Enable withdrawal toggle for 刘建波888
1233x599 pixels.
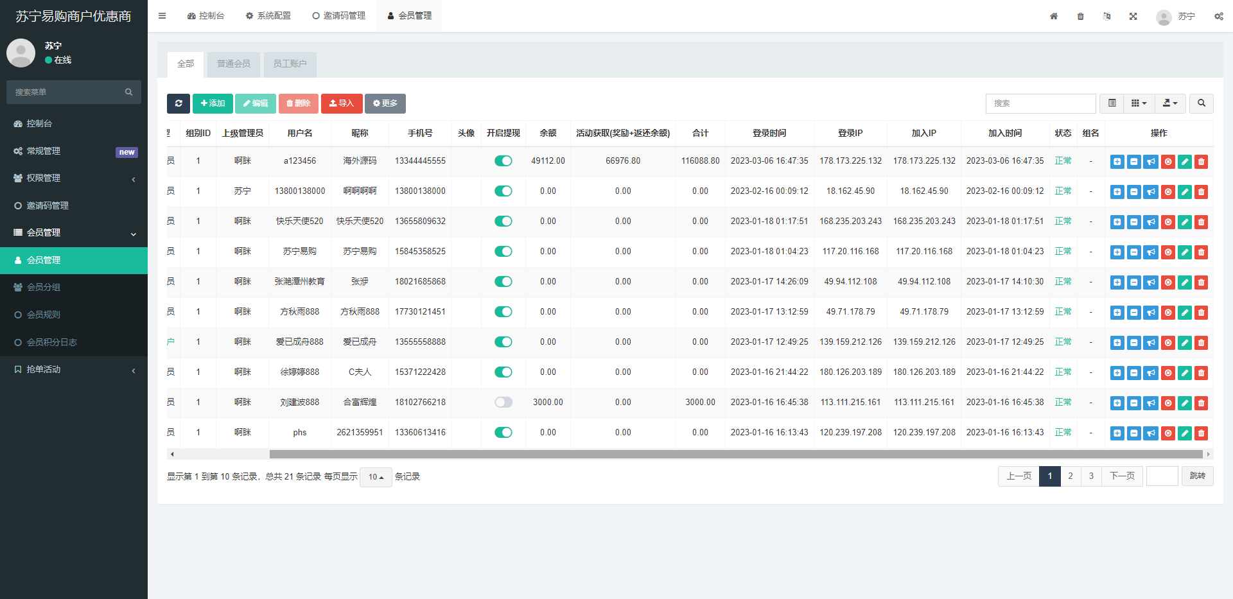click(503, 403)
